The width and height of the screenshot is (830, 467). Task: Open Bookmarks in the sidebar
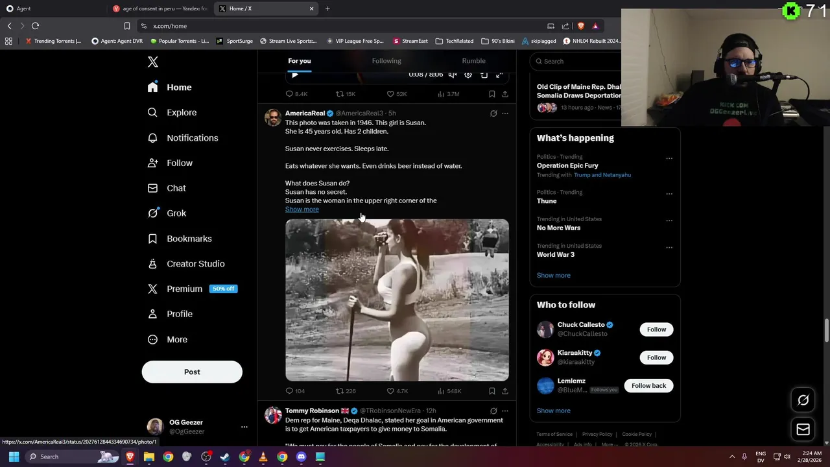(180, 239)
